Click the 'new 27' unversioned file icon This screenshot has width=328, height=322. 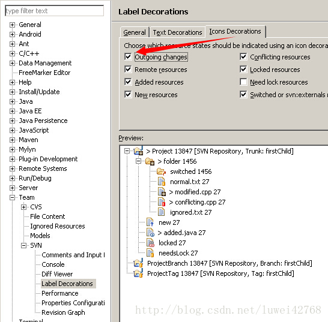pos(150,222)
